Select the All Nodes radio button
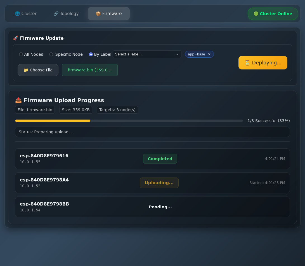Screen dimensions: 305x266 coord(21,54)
